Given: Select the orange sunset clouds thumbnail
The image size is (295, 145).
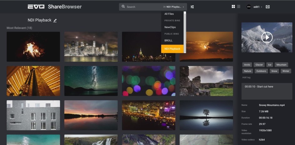Looking at the screenshot, I should point(206,47).
